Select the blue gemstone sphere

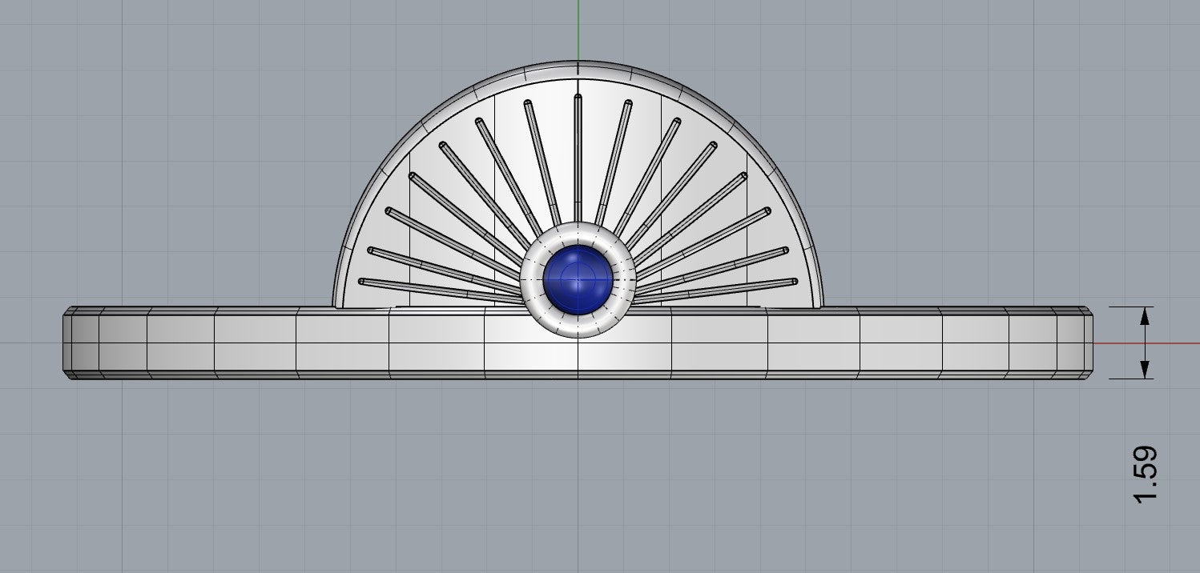pyautogui.click(x=578, y=279)
